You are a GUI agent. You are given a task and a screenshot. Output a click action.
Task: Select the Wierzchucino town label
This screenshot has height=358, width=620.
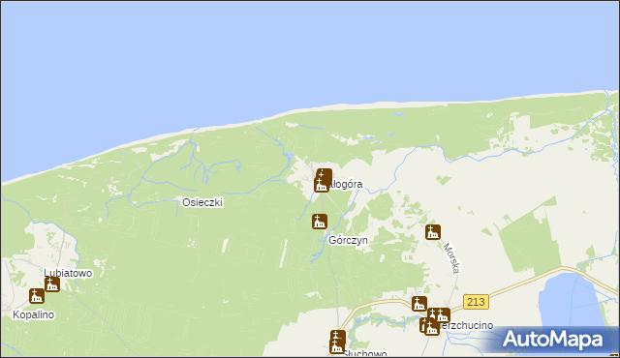pos(466,325)
